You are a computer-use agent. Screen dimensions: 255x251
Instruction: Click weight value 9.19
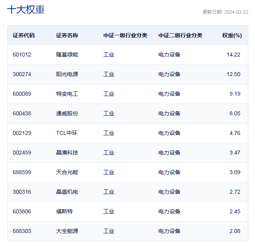tap(235, 94)
